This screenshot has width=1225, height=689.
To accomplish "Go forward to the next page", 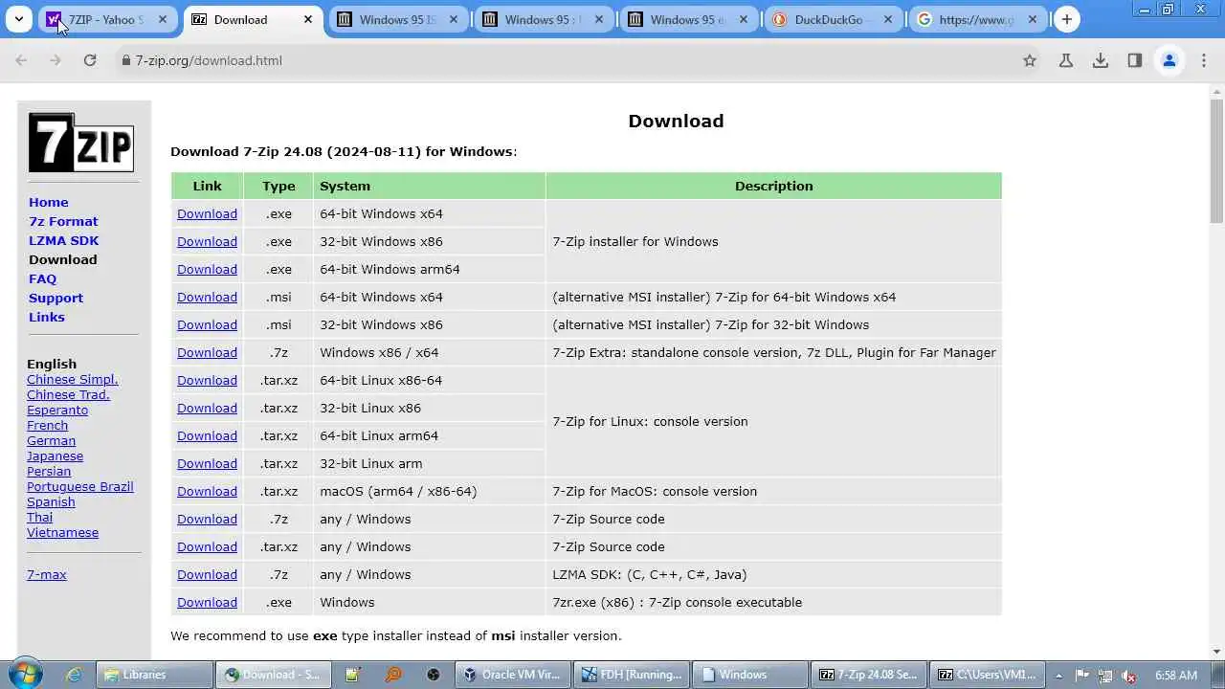I will 56,60.
